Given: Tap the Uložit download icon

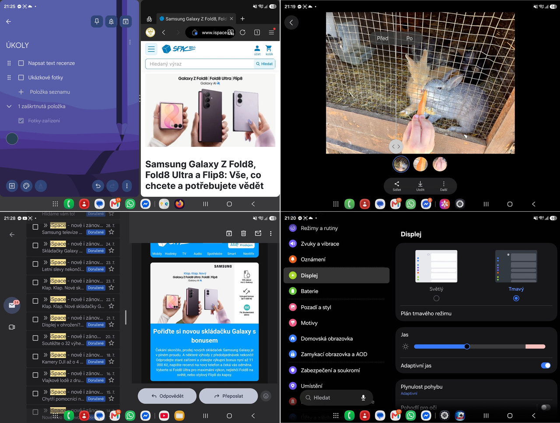Looking at the screenshot, I should pyautogui.click(x=420, y=186).
